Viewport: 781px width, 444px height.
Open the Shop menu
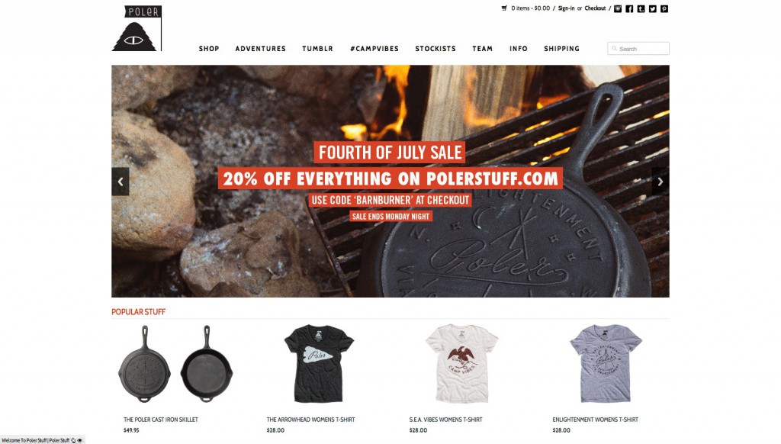click(209, 48)
